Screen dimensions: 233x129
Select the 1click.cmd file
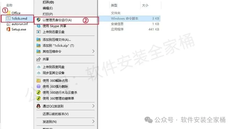18,19
